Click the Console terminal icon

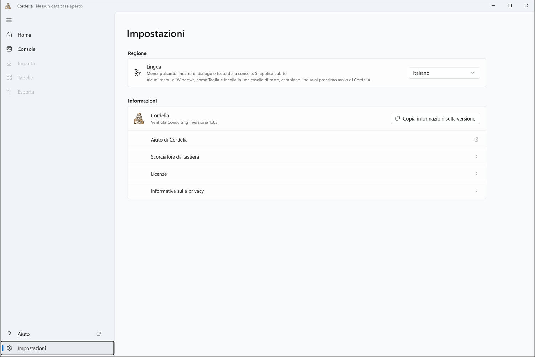tap(9, 49)
